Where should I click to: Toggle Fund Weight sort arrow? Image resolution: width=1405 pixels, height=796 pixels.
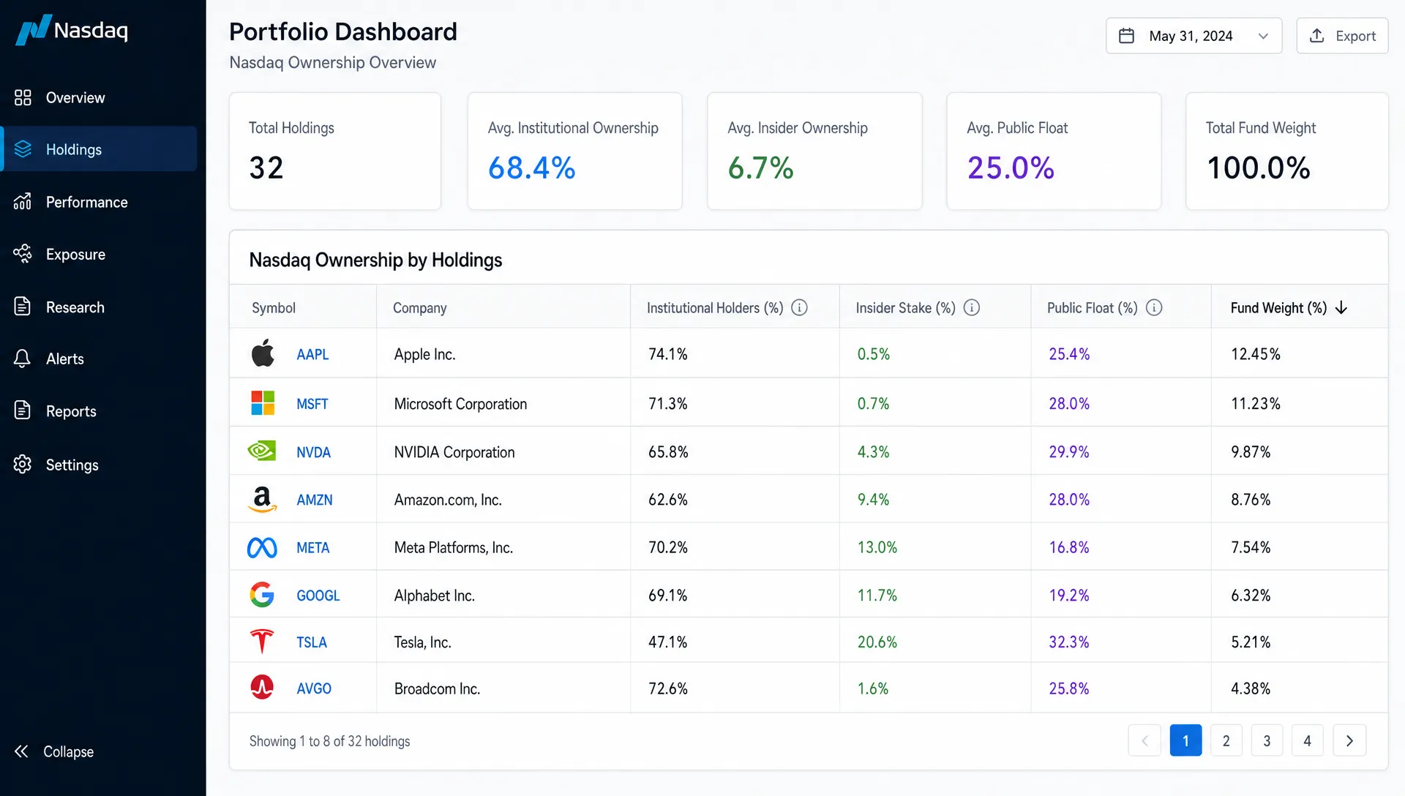pos(1341,308)
